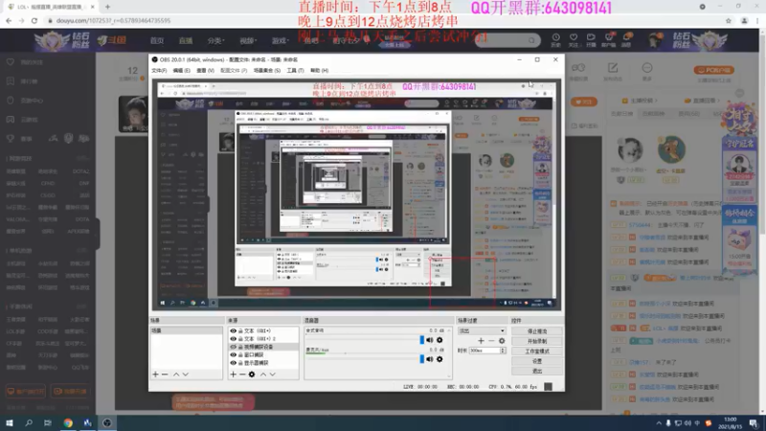
Task: Select the scene entry in the scenes list
Action: 186,330
